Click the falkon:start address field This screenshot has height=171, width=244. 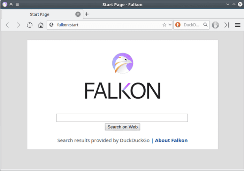tap(109, 25)
